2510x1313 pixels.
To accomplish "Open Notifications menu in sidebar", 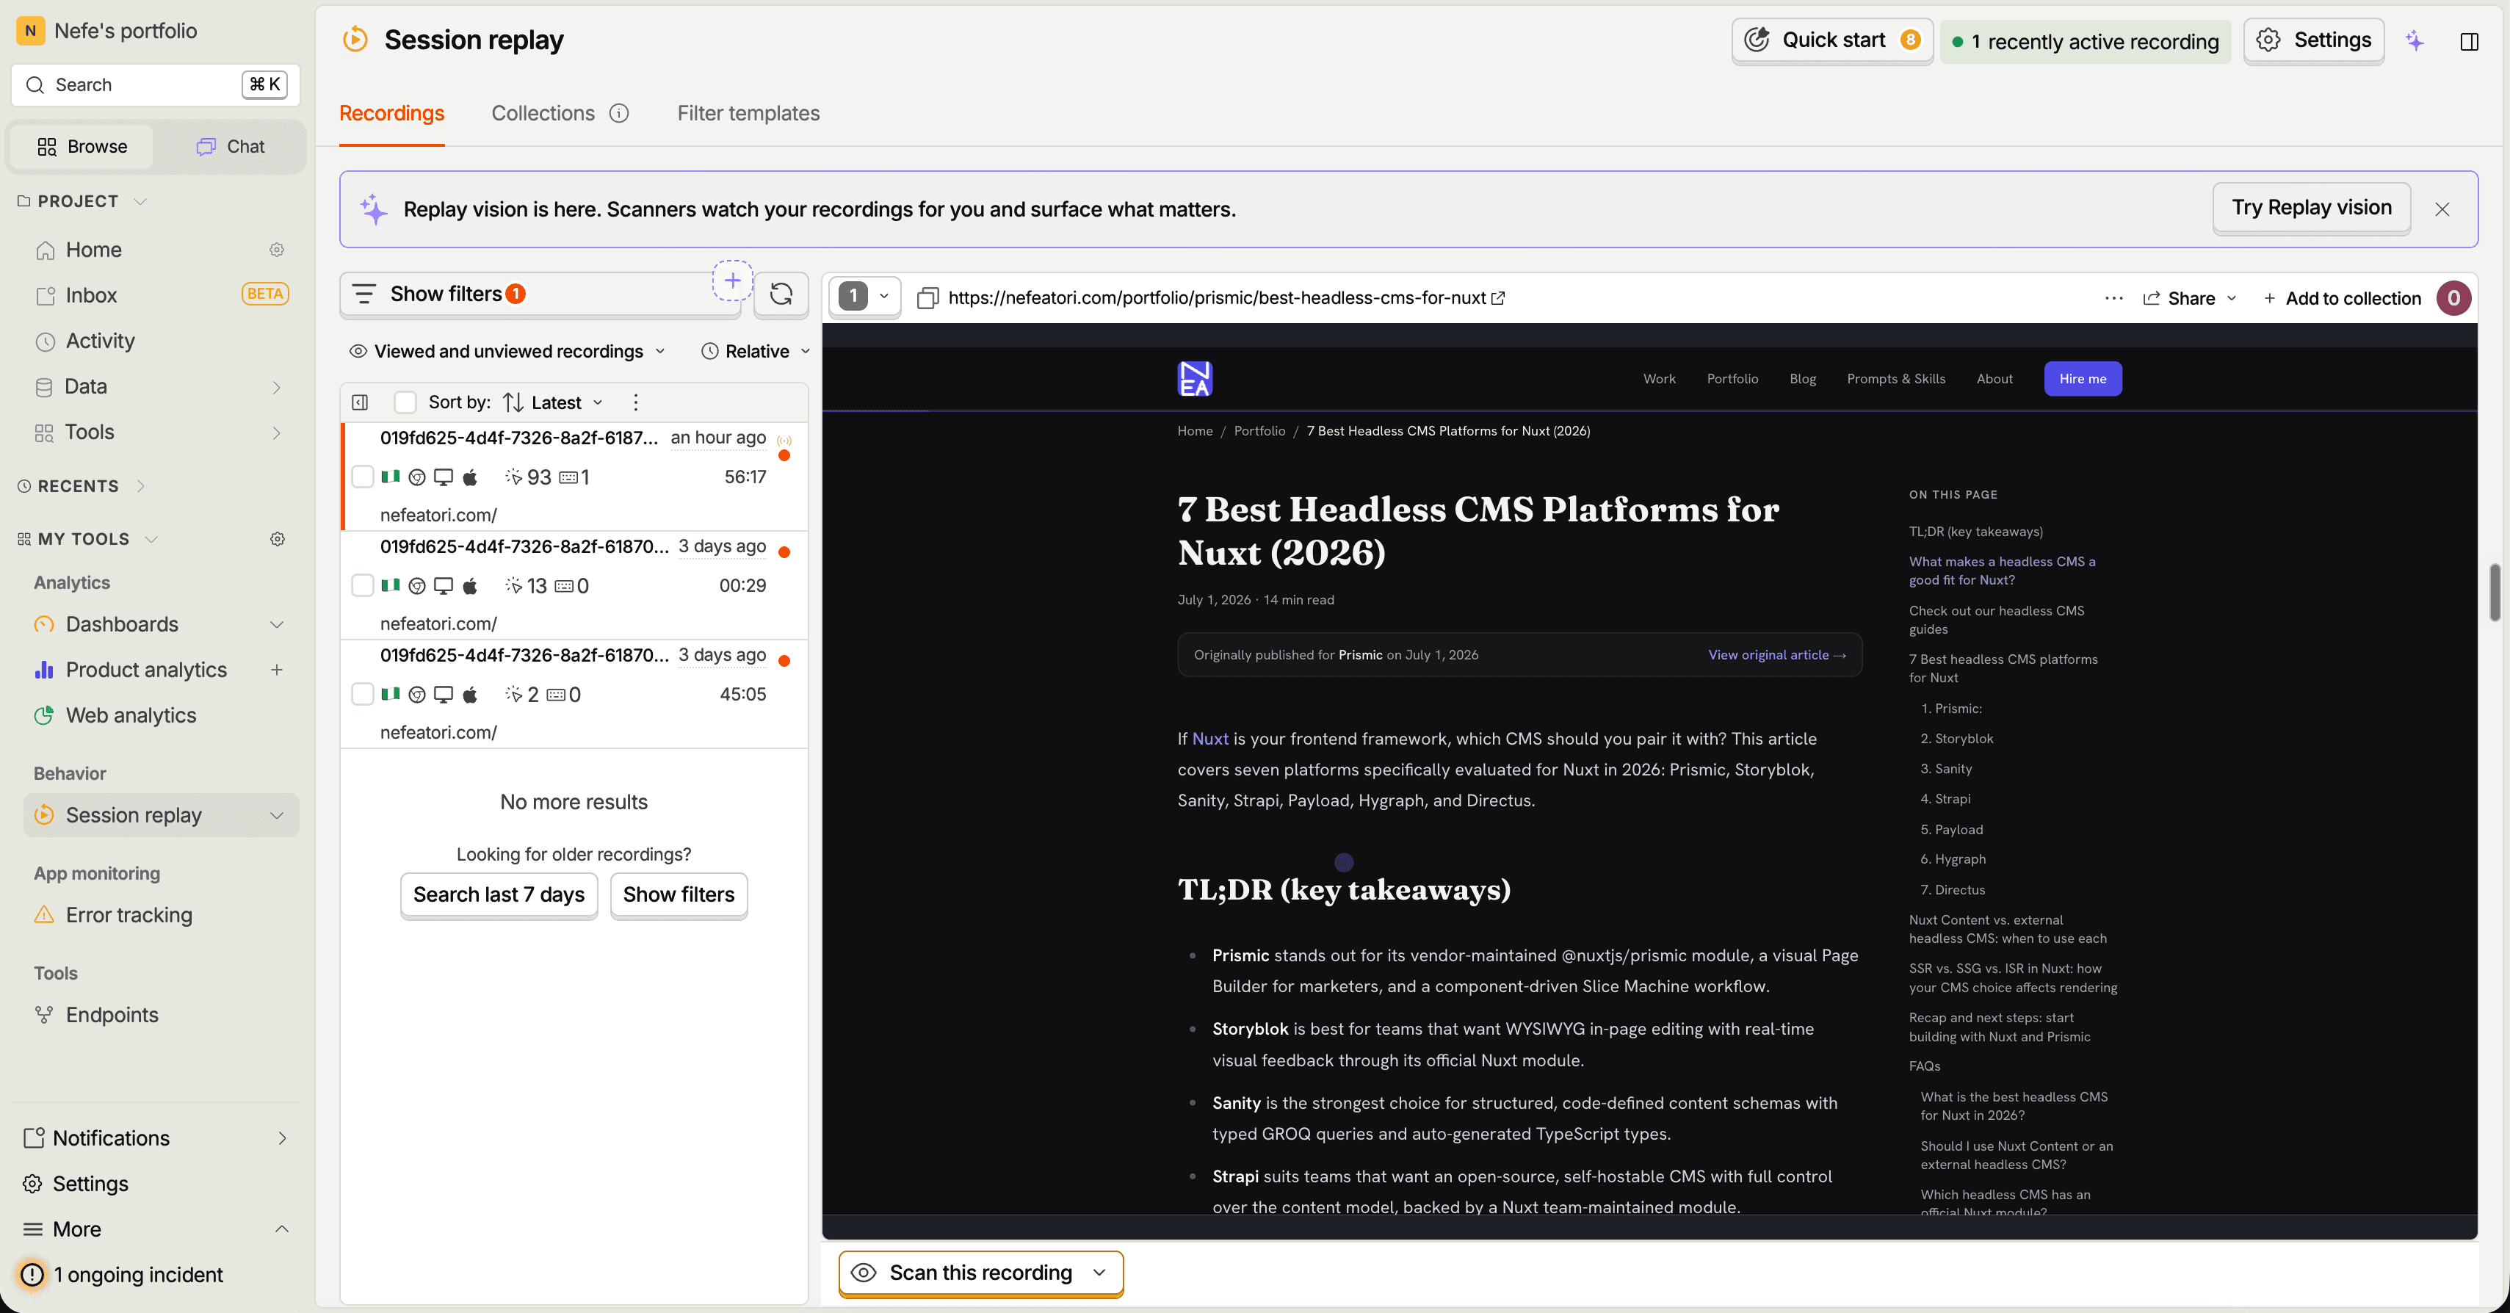I will (156, 1137).
